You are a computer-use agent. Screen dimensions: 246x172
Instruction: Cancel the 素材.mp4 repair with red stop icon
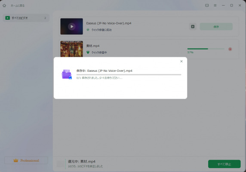tap(230, 49)
